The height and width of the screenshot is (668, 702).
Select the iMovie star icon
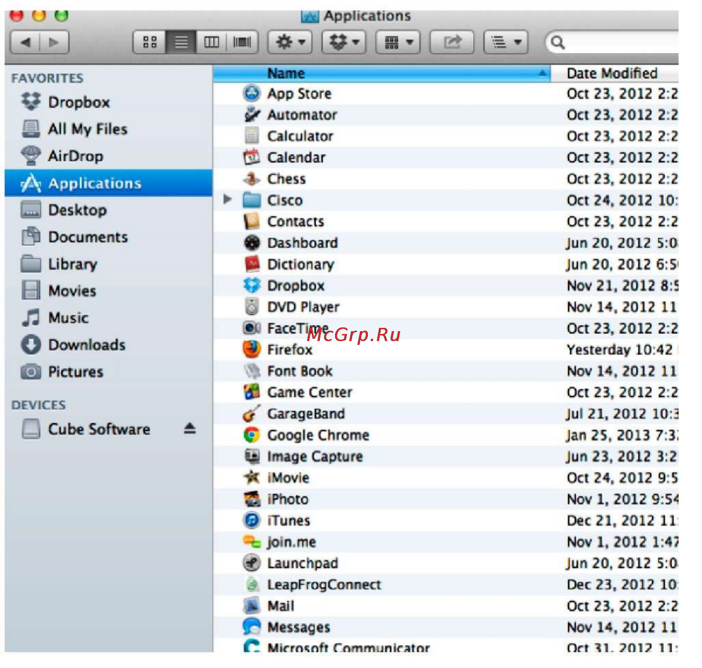[252, 477]
